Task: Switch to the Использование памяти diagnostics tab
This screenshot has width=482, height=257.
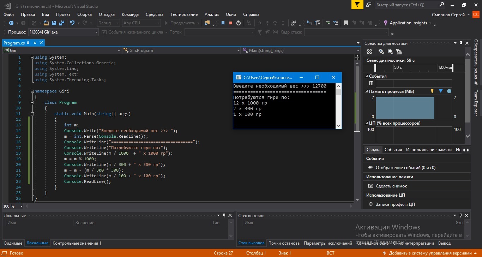Action: (x=429, y=150)
